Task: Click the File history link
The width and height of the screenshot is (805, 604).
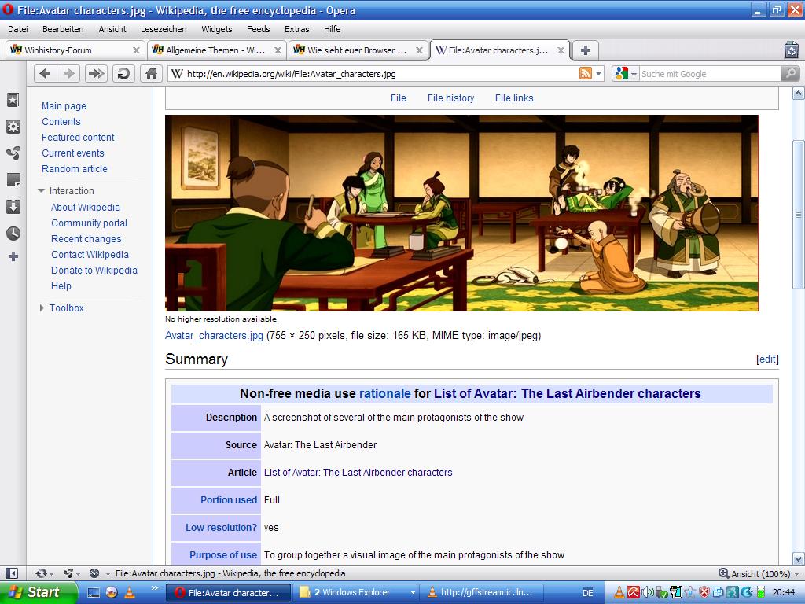Action: pos(450,98)
